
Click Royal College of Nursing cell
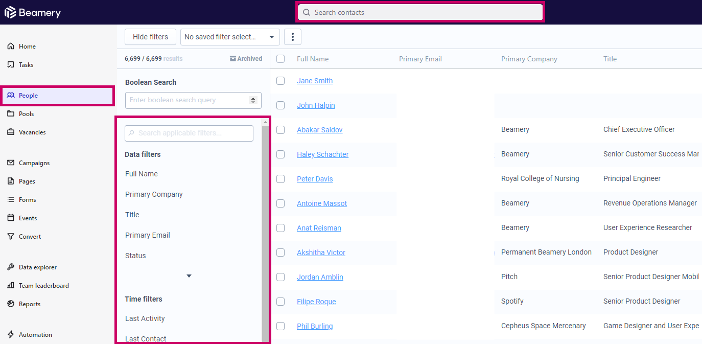click(x=540, y=178)
